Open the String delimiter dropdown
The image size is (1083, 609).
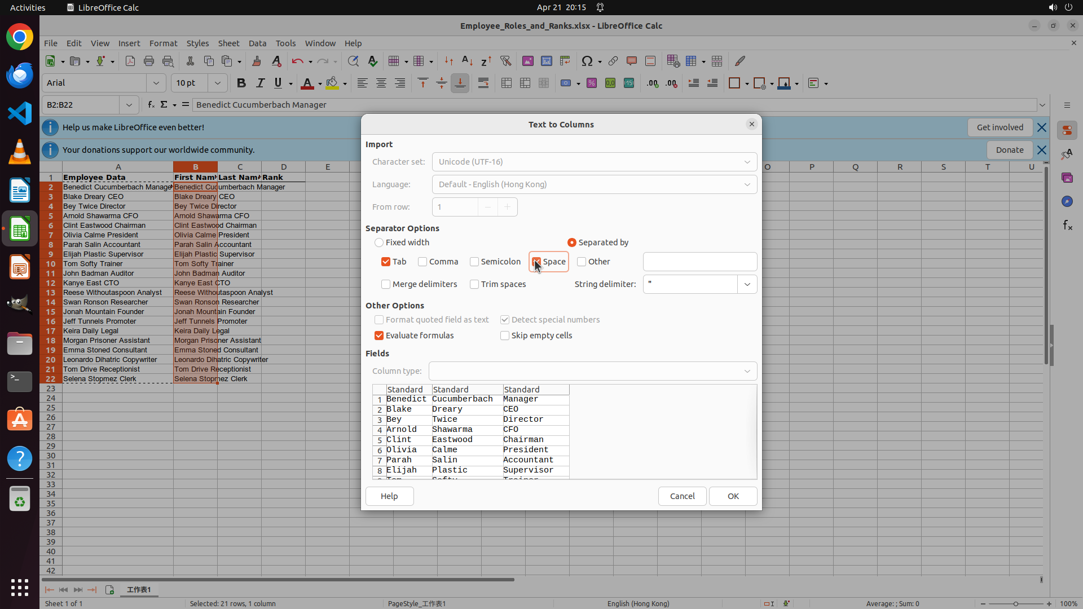click(747, 284)
